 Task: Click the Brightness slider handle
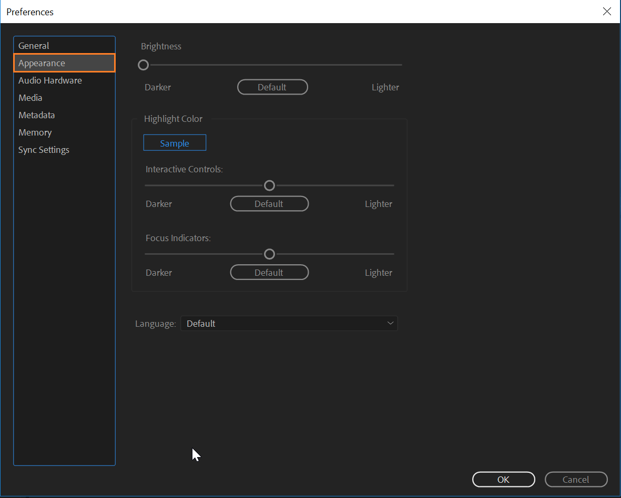(143, 65)
